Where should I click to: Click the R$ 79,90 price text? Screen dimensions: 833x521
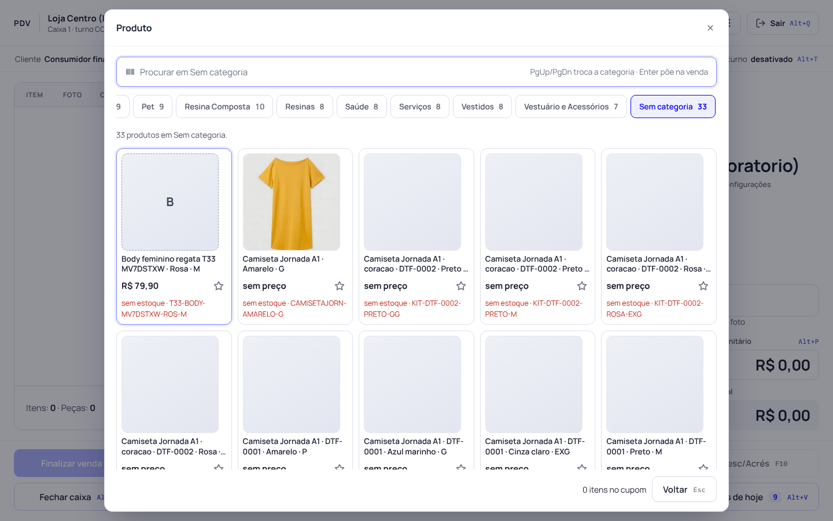tap(140, 286)
